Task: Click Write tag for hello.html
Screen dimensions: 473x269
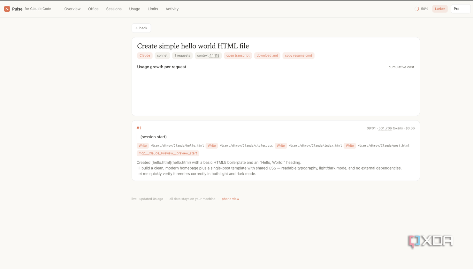Action: (x=143, y=146)
